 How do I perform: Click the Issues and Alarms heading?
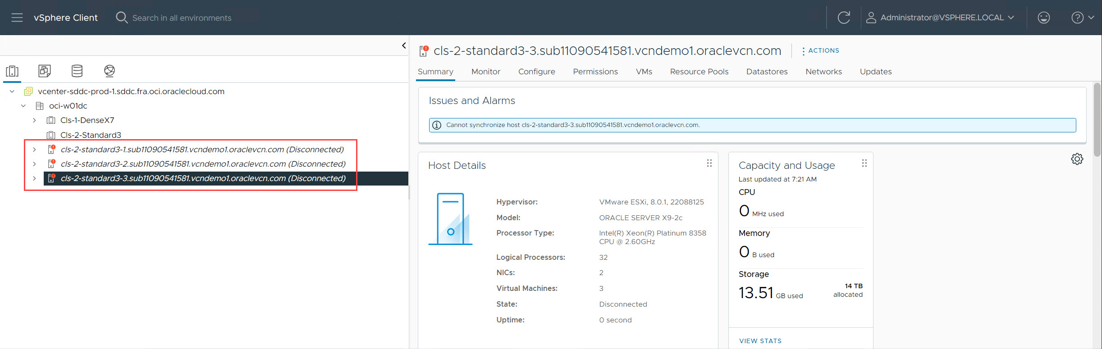(472, 101)
